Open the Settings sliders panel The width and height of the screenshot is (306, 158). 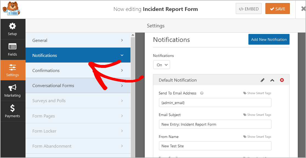[13, 70]
